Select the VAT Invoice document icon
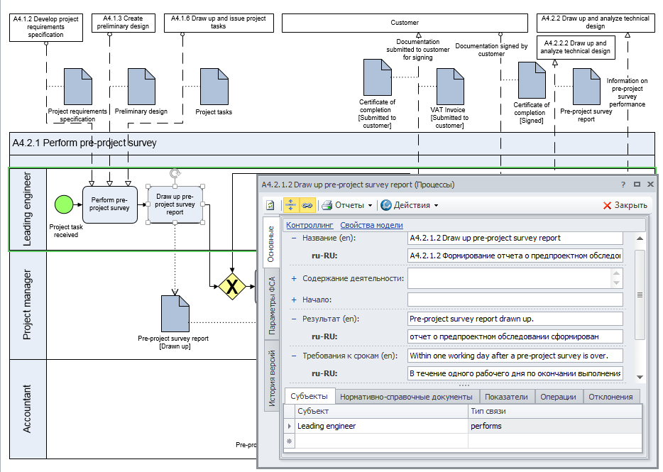Screen dimensions: 663x472 [450, 86]
